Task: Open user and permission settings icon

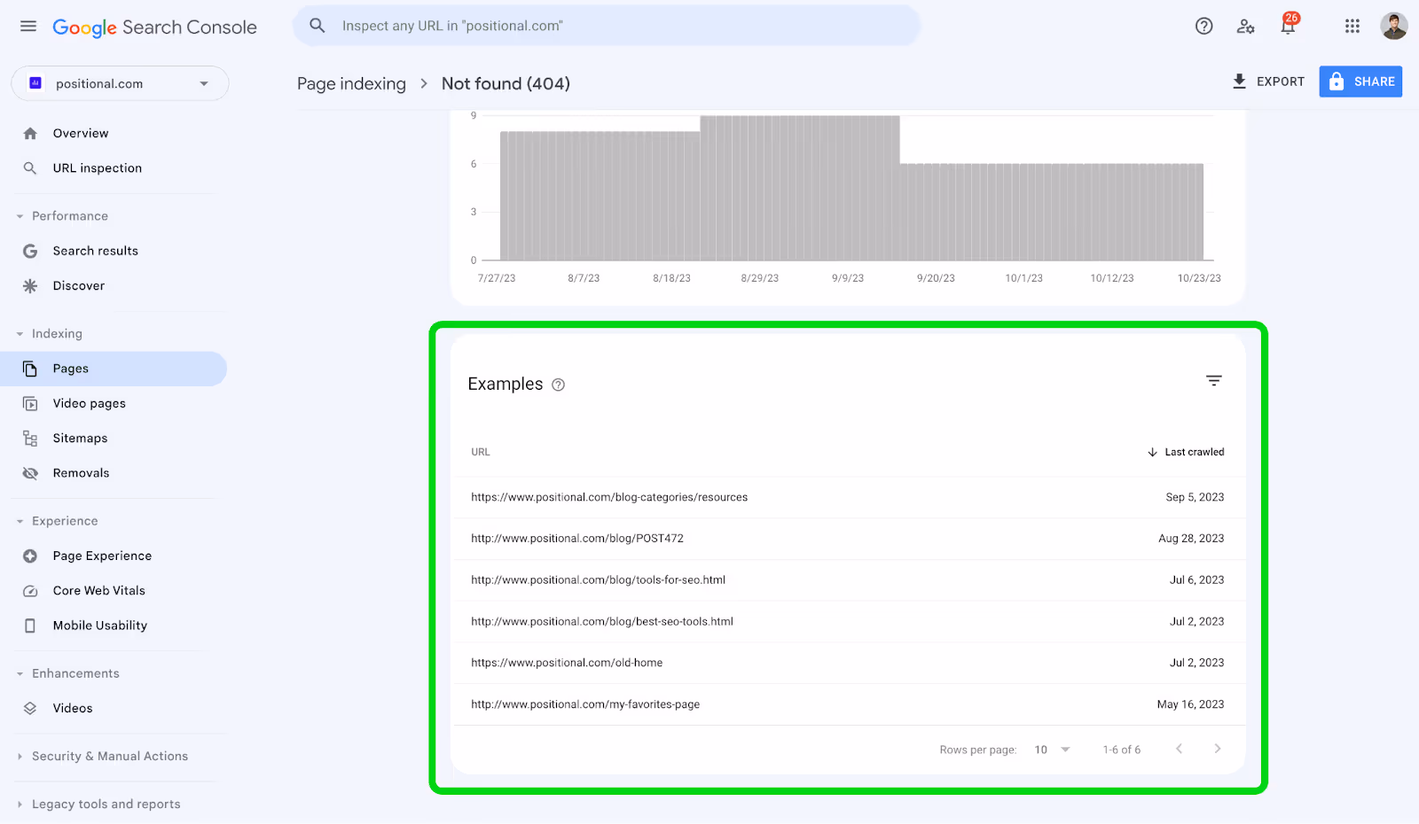Action: pos(1245,27)
